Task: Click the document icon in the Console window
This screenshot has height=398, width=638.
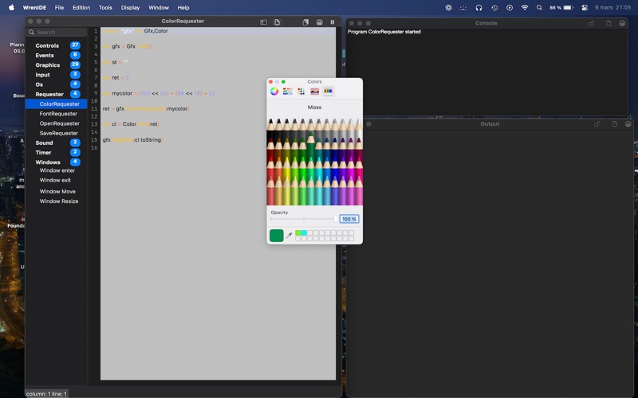Action: (608, 23)
